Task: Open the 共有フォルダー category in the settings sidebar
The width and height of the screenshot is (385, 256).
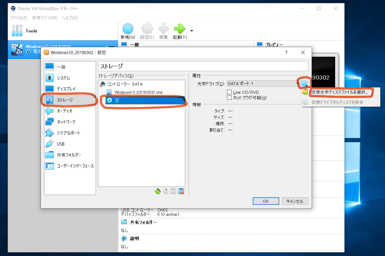Action: pyautogui.click(x=70, y=155)
